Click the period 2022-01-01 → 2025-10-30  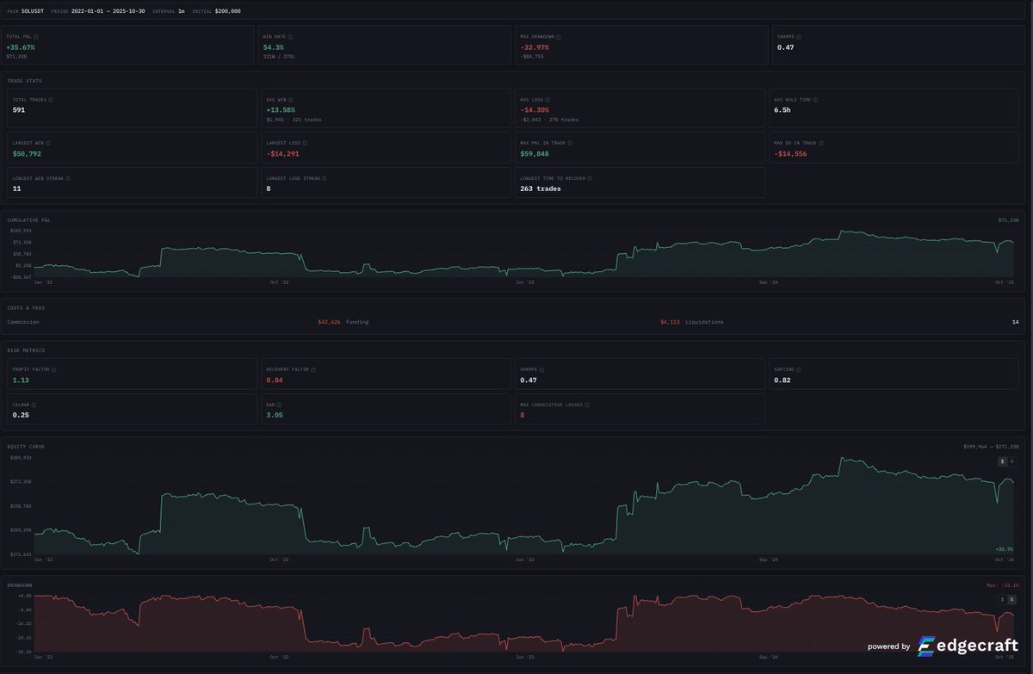coord(108,11)
